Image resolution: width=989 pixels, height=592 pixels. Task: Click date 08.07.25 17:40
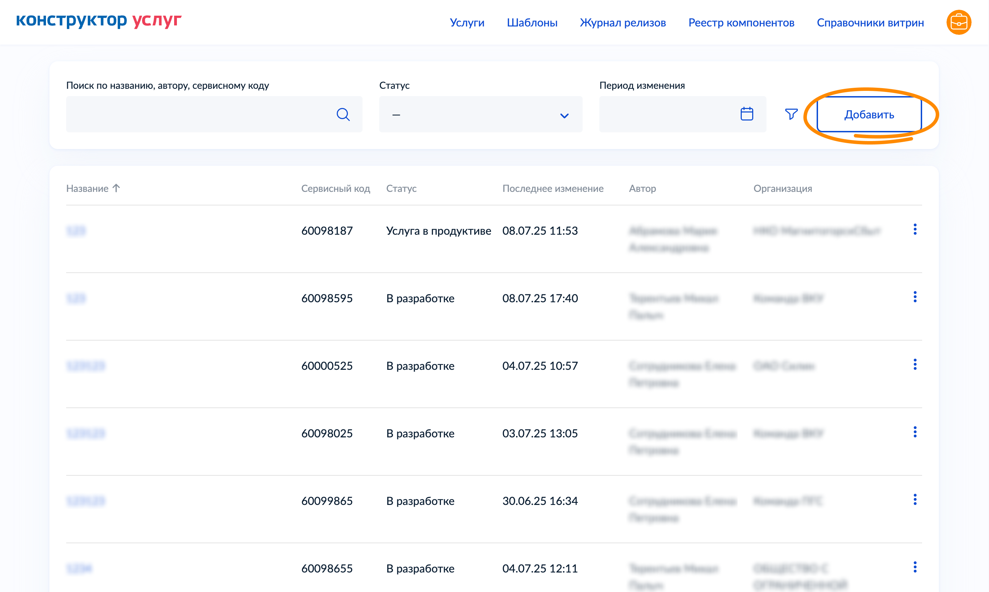coord(540,298)
